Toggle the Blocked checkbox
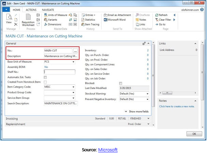Viewport: 207px width, 153px height. coord(120,83)
